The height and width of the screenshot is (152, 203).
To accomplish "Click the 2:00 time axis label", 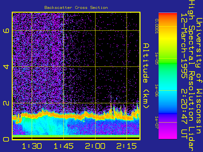I will [95, 146].
